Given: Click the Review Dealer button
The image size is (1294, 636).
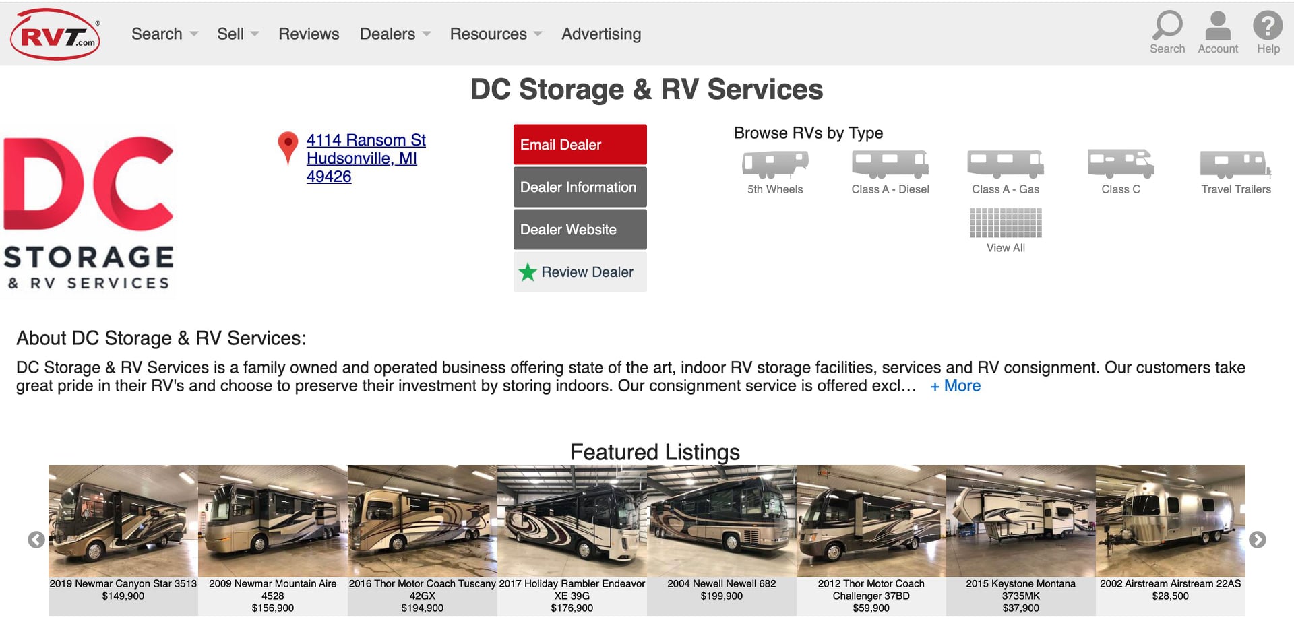Looking at the screenshot, I should tap(580, 272).
